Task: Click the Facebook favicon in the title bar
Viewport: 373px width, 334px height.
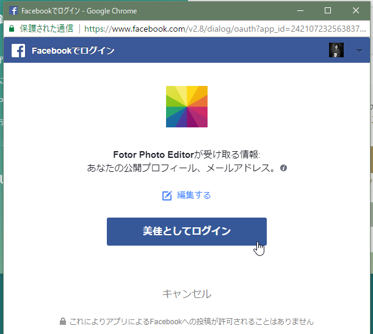Action: (13, 10)
